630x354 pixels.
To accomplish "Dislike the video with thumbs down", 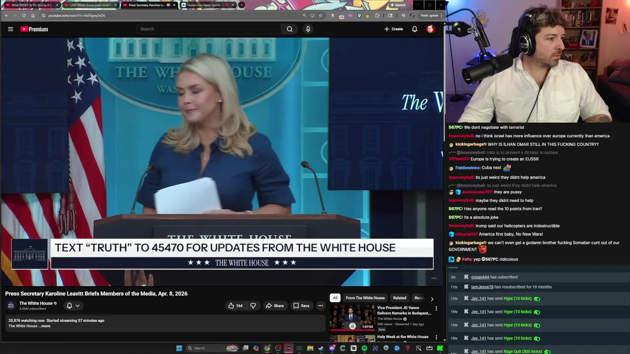I will (x=253, y=306).
